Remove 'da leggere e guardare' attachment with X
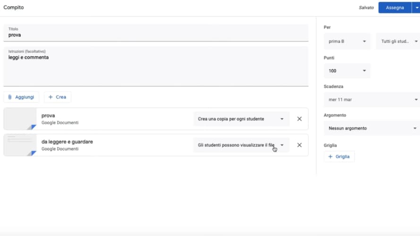This screenshot has width=420, height=236. point(299,145)
